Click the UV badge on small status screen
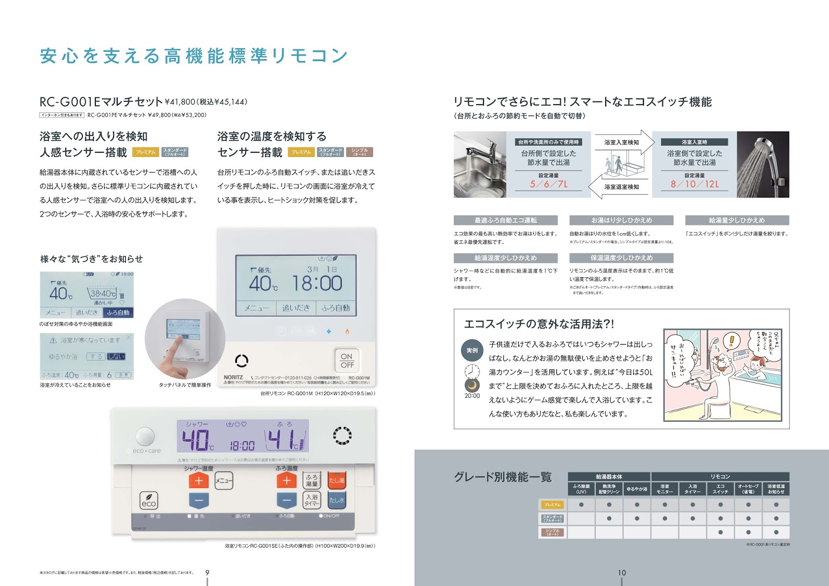829x586 pixels. pyautogui.click(x=88, y=274)
